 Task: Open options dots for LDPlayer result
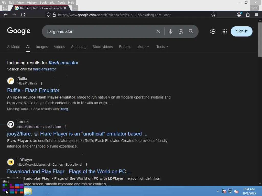pos(86,165)
